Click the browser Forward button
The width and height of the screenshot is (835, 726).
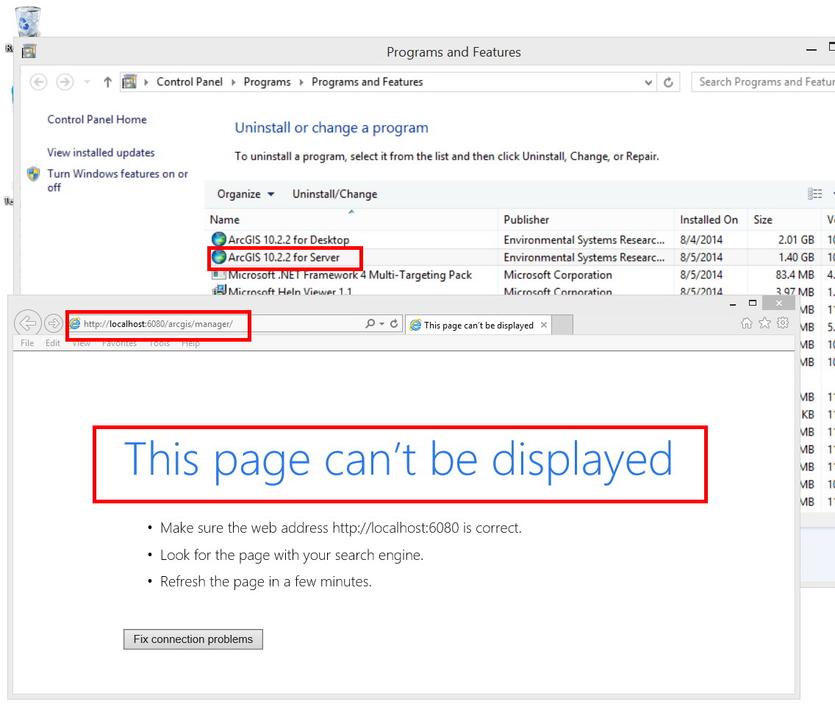point(53,323)
